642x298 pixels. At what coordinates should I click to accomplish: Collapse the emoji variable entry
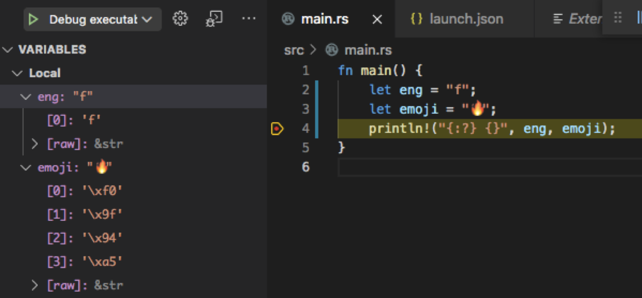click(24, 167)
